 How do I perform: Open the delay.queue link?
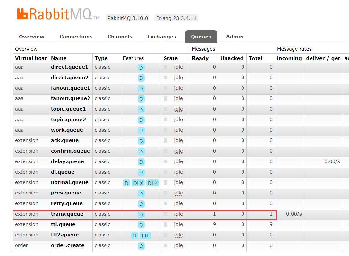[x=67, y=161]
